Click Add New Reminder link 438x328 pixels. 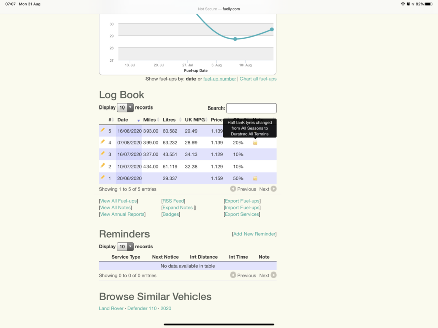click(x=255, y=234)
